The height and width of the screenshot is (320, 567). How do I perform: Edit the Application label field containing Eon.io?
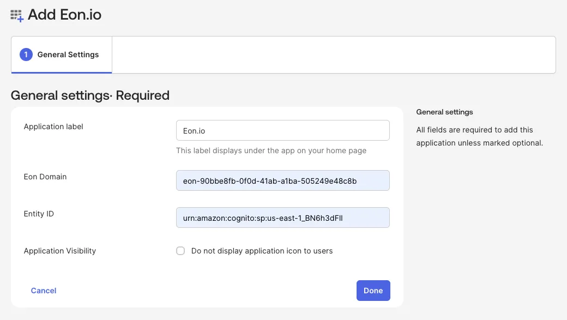click(283, 130)
